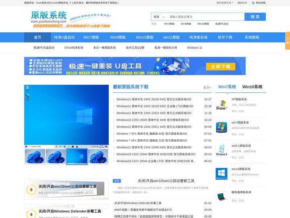The image size is (290, 218).
Task: Open the 纯净版系统 navigation item
Action: point(198,37)
